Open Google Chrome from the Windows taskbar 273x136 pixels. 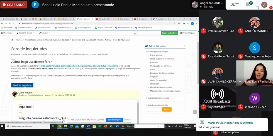coord(59,126)
